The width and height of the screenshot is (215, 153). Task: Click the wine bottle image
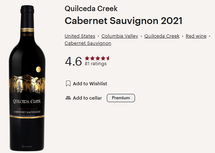(x=27, y=78)
